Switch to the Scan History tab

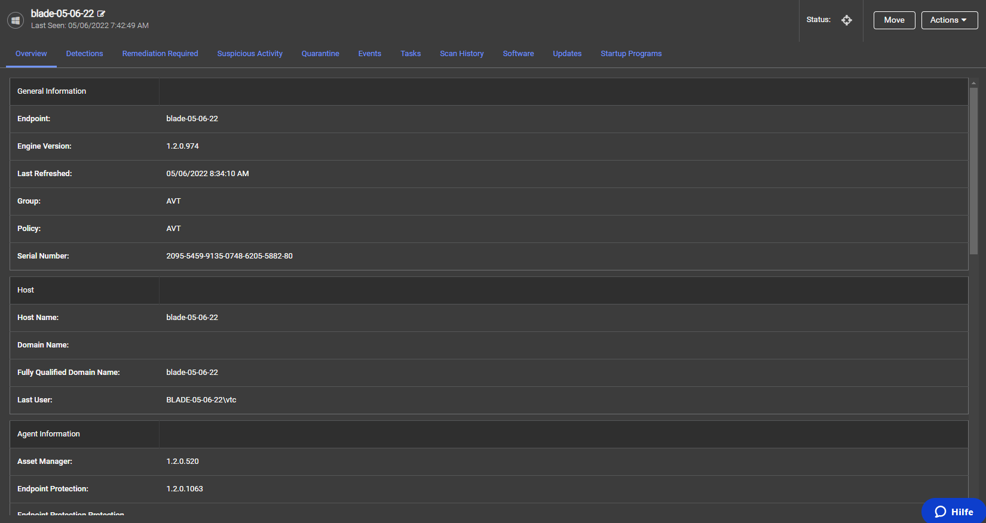pos(462,54)
